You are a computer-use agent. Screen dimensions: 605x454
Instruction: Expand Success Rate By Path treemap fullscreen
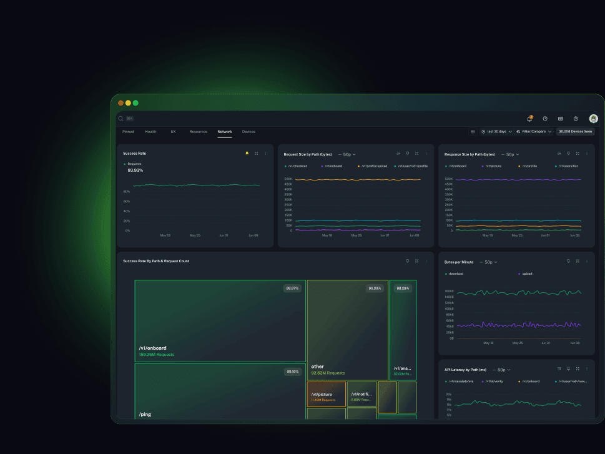tap(416, 261)
